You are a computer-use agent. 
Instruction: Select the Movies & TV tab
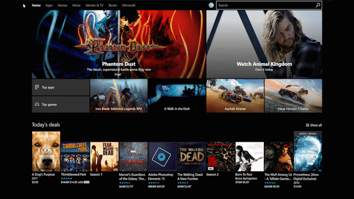point(95,5)
